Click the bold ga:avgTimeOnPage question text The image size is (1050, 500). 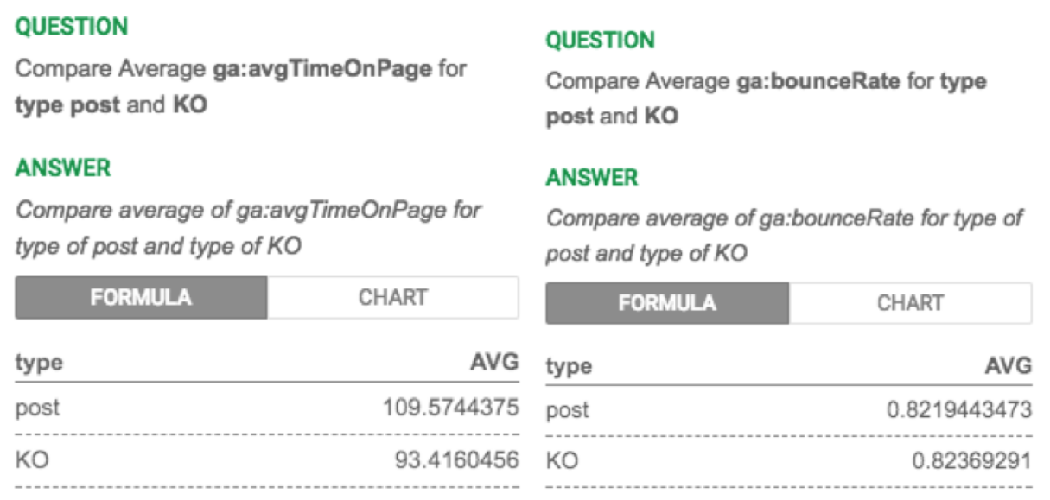(x=322, y=70)
